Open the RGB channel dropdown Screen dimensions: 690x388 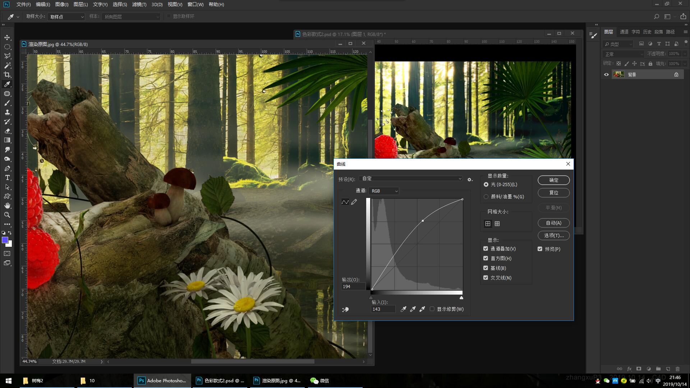pyautogui.click(x=384, y=191)
